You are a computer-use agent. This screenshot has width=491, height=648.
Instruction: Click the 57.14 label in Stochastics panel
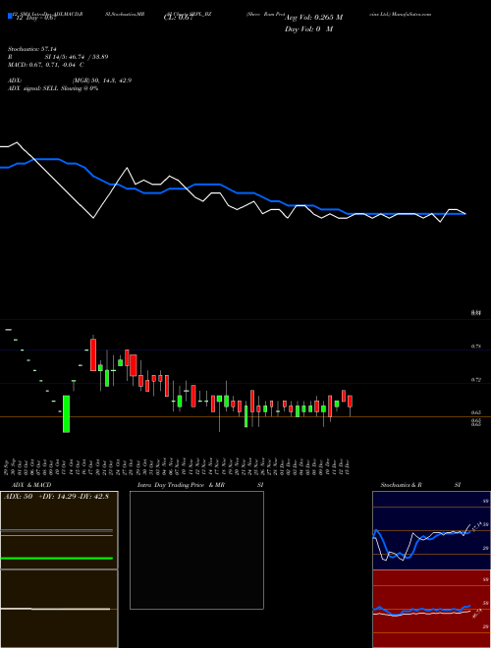pos(476,527)
